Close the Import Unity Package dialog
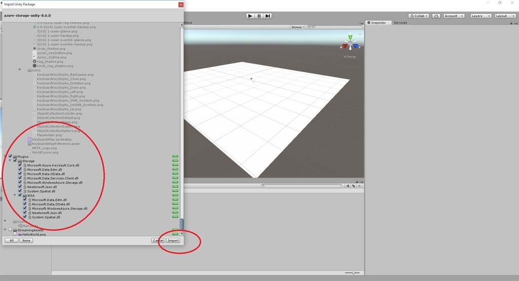Image resolution: width=519 pixels, height=281 pixels. click(x=181, y=5)
